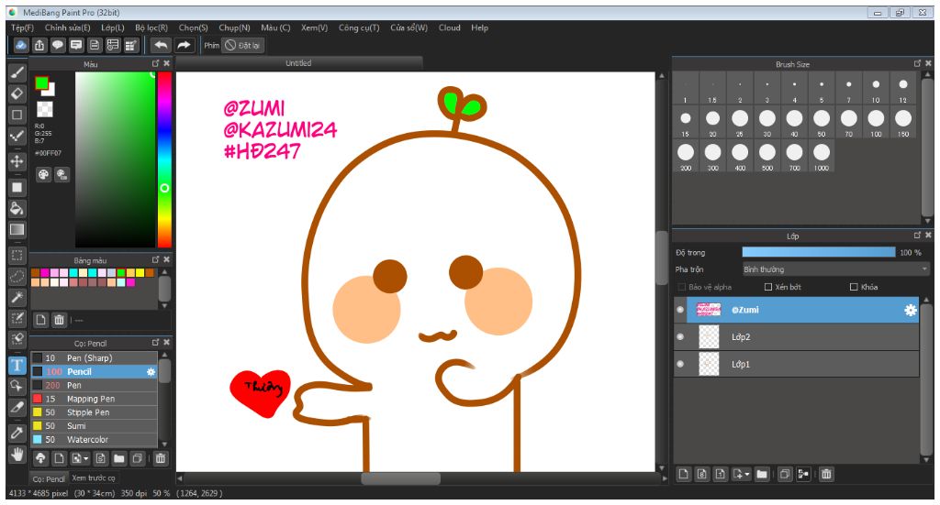This screenshot has height=505, width=940.
Task: Toggle visibility of the @Zumi layer
Action: (x=680, y=310)
